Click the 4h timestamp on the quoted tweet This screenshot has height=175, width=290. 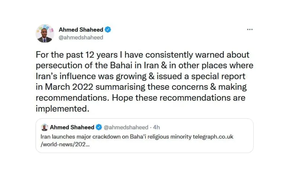[155, 127]
